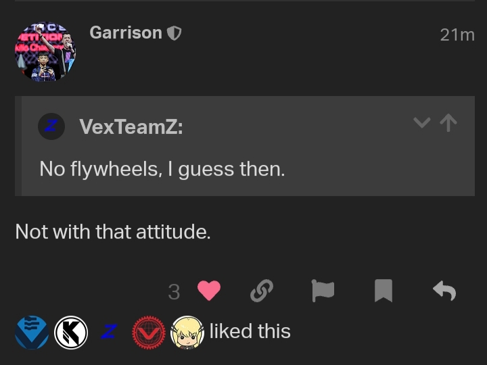
Task: Toggle the heart like button
Action: 209,291
